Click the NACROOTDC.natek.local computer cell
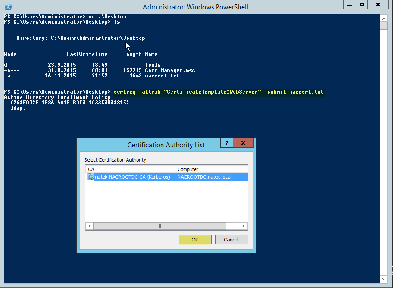The image size is (393, 288). [204, 177]
